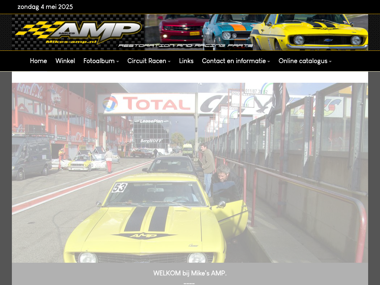Expand the Contact en informatie menu
Image resolution: width=380 pixels, height=285 pixels.
click(236, 61)
